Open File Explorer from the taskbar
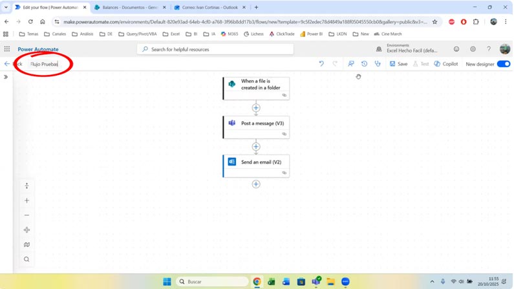The height and width of the screenshot is (289, 514). [330, 282]
